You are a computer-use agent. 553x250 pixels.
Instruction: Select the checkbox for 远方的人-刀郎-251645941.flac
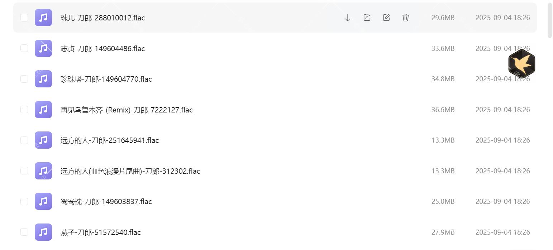pos(24,140)
